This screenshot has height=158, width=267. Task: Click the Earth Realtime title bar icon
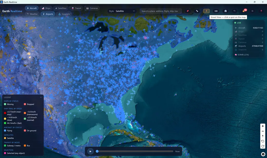(x=2, y=2)
